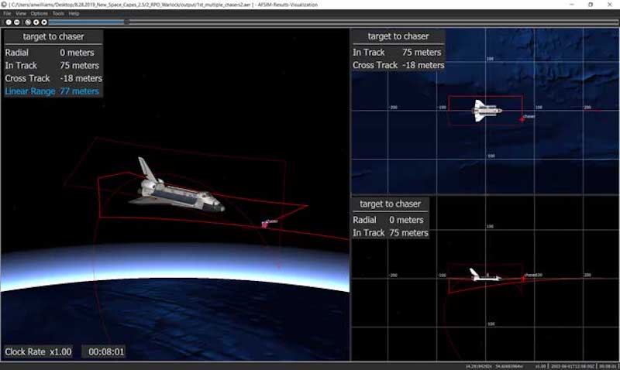Click the fourth playback toolbar icon
Screen dimensions: 620x370
pos(36,22)
